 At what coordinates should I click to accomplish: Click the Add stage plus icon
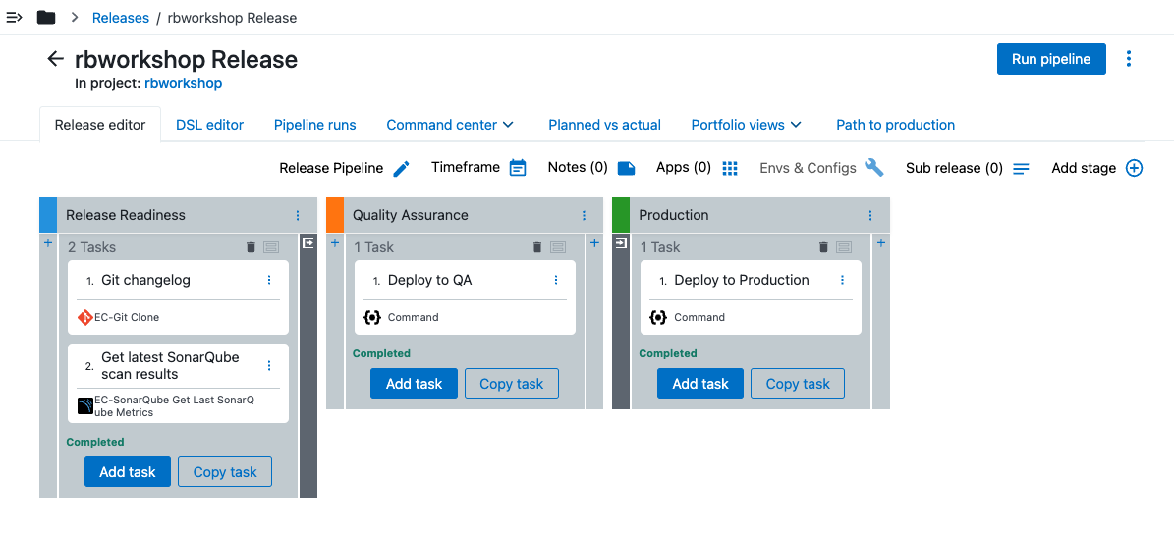click(1134, 168)
